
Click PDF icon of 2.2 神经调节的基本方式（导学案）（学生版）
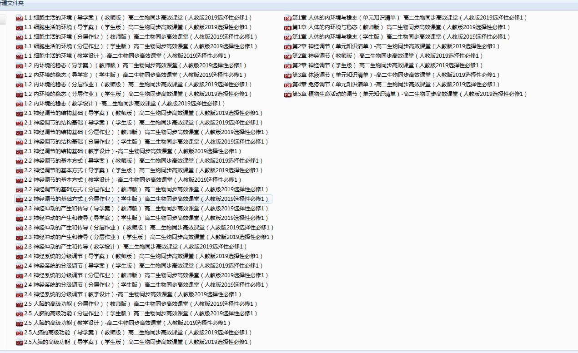coord(19,170)
